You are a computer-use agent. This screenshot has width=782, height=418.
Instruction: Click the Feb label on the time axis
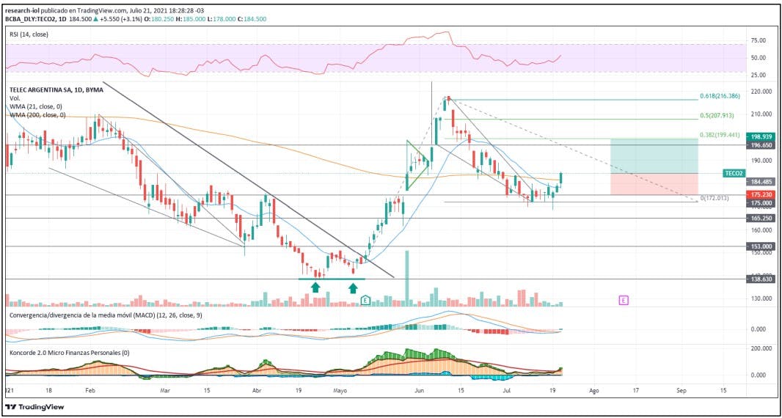coord(90,389)
